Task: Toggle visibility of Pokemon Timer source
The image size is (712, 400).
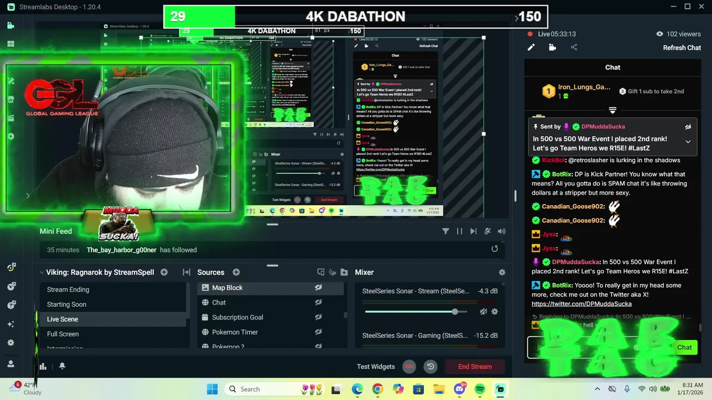Action: (x=318, y=332)
